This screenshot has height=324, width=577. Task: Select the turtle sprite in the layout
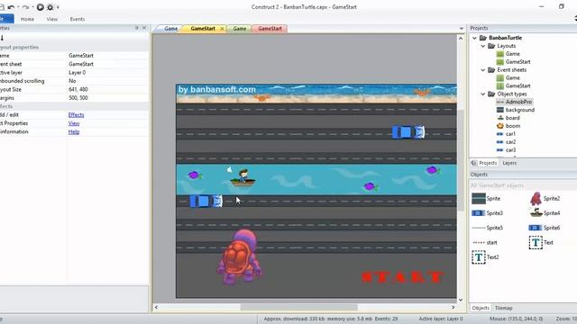[x=240, y=257]
